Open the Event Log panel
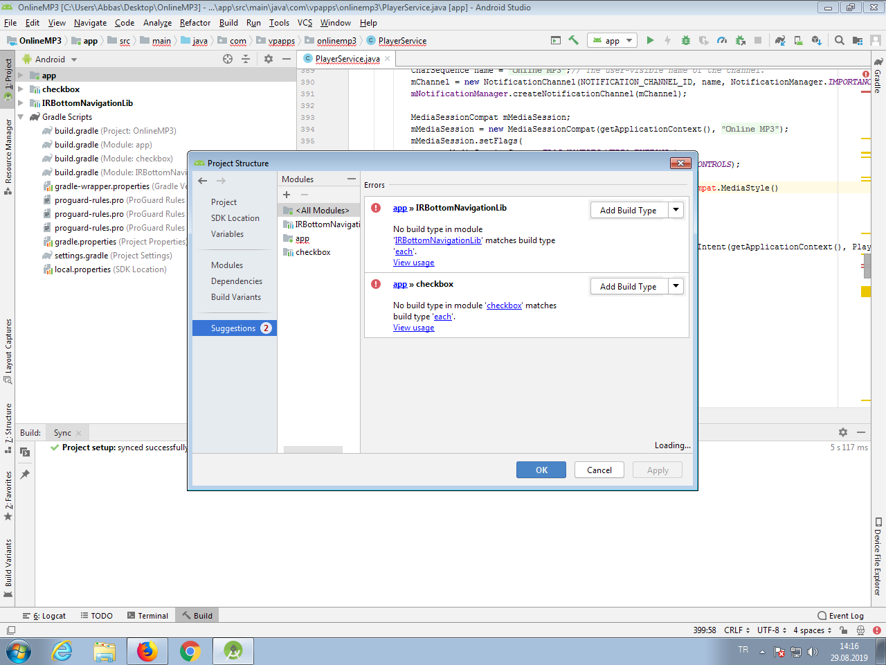 (840, 616)
